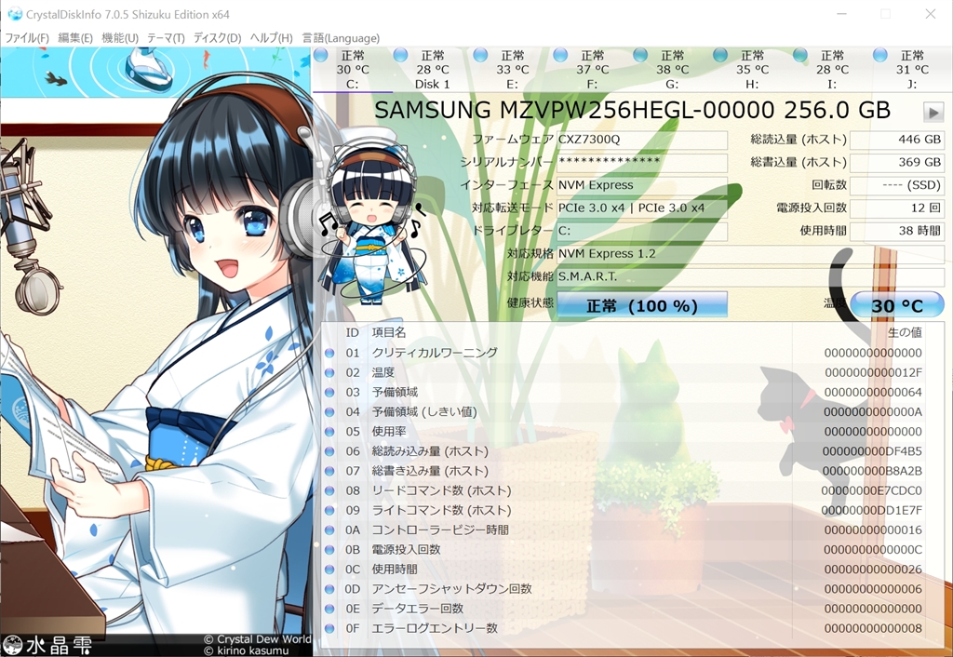Click the status orb of 0F エラーログエントリー数
Viewport: 953px width, 657px height.
pyautogui.click(x=329, y=628)
